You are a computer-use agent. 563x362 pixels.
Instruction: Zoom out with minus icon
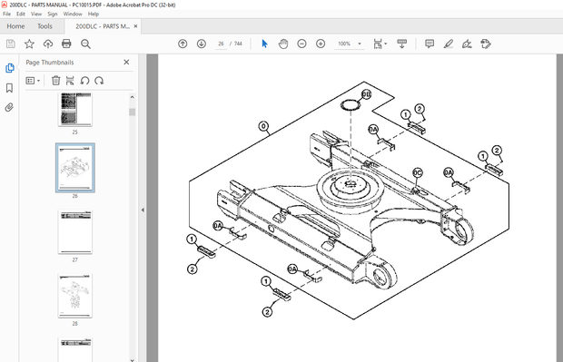point(302,44)
